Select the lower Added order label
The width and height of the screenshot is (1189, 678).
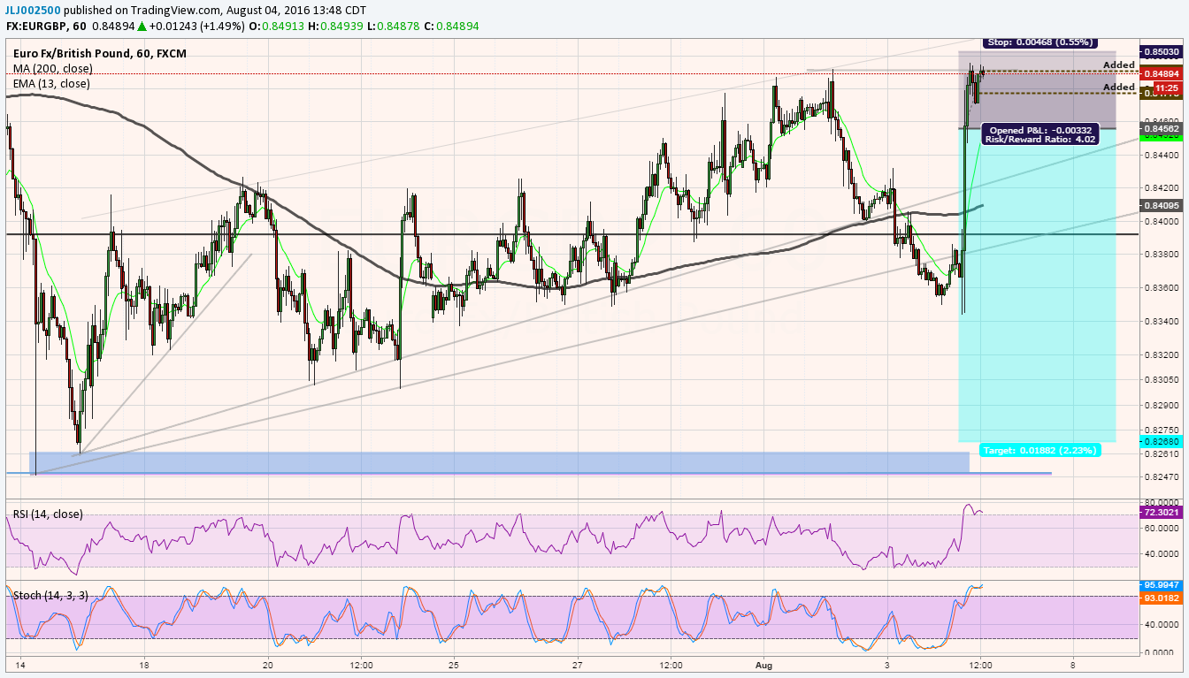(1118, 87)
